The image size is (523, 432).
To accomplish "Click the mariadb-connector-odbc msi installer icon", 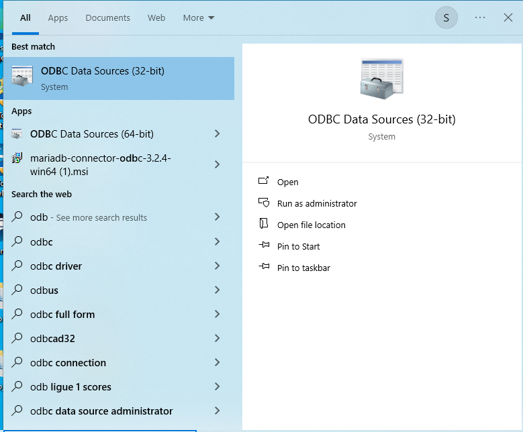I will [17, 159].
